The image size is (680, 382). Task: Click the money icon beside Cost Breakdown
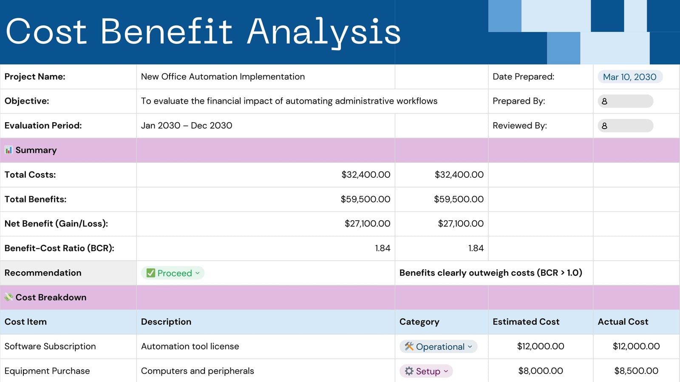[x=8, y=297]
